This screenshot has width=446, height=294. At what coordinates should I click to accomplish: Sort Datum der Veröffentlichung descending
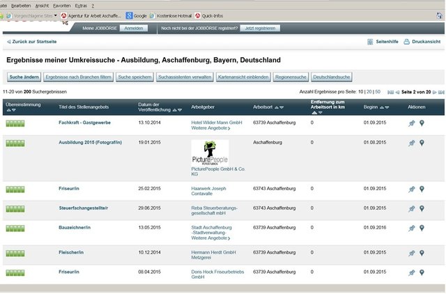pyautogui.click(x=180, y=110)
